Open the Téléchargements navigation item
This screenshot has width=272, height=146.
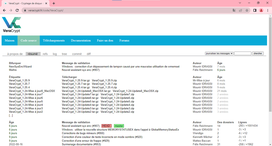pyautogui.click(x=54, y=40)
